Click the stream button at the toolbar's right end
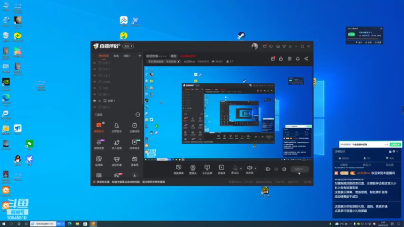 pos(299,169)
